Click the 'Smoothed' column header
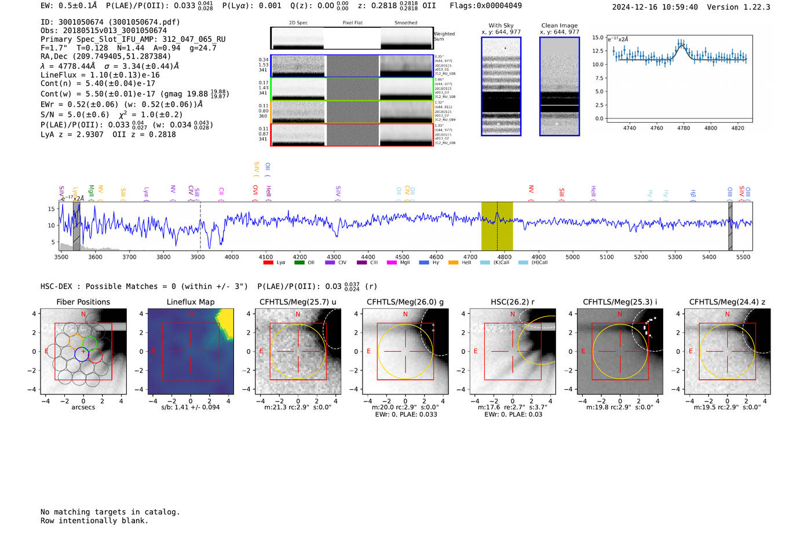 [x=405, y=23]
